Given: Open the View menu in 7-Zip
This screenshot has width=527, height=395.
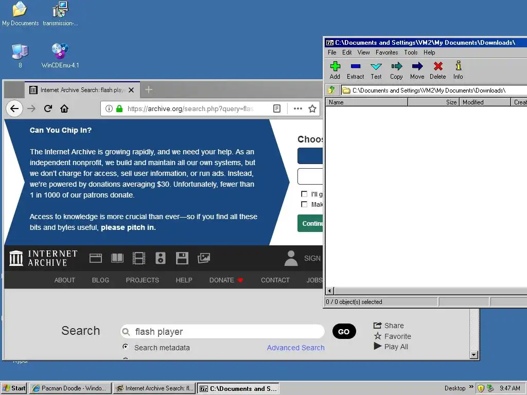Looking at the screenshot, I should (x=363, y=52).
